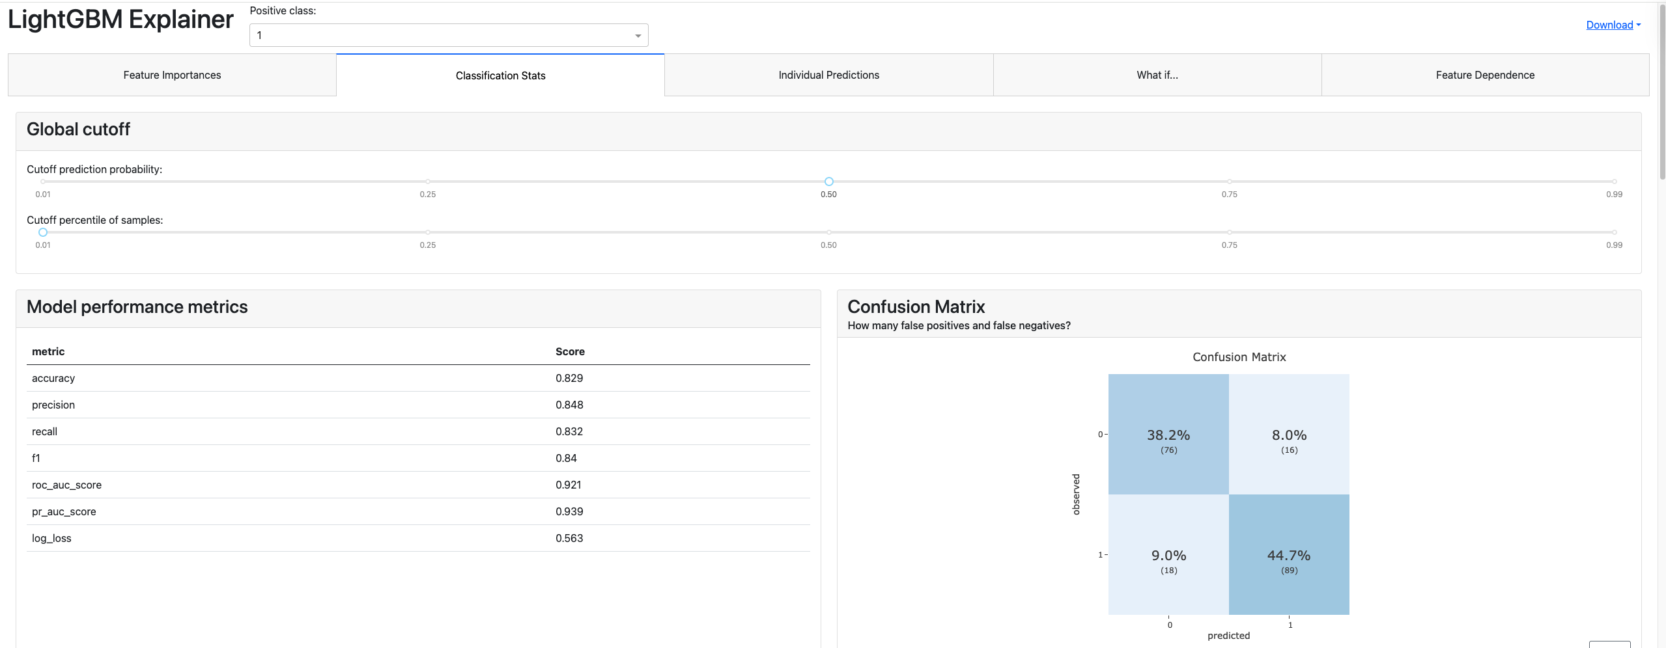Click the 38.2% true negative matrix cell

click(1168, 434)
